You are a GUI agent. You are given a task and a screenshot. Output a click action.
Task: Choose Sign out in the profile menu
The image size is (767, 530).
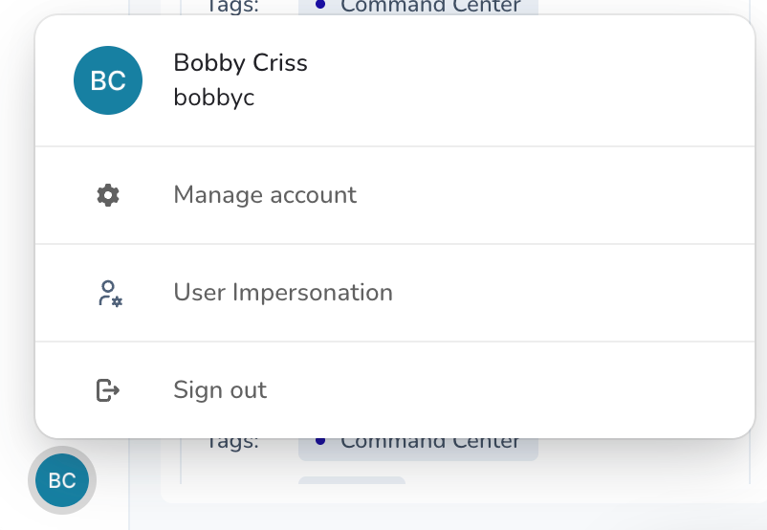395,390
